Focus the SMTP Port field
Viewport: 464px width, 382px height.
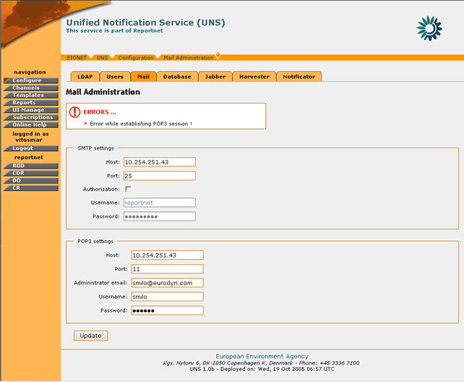160,176
